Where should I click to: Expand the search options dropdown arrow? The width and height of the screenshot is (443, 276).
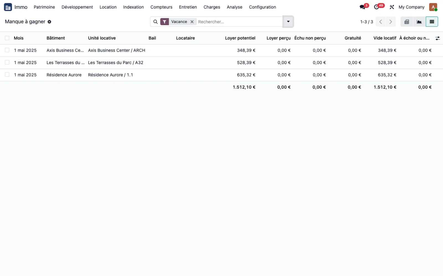288,22
